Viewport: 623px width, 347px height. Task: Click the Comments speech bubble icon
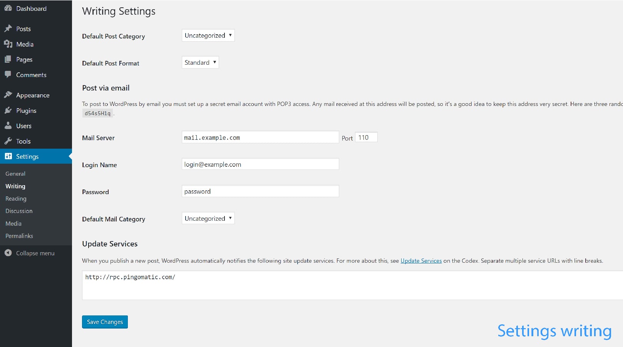(x=8, y=75)
